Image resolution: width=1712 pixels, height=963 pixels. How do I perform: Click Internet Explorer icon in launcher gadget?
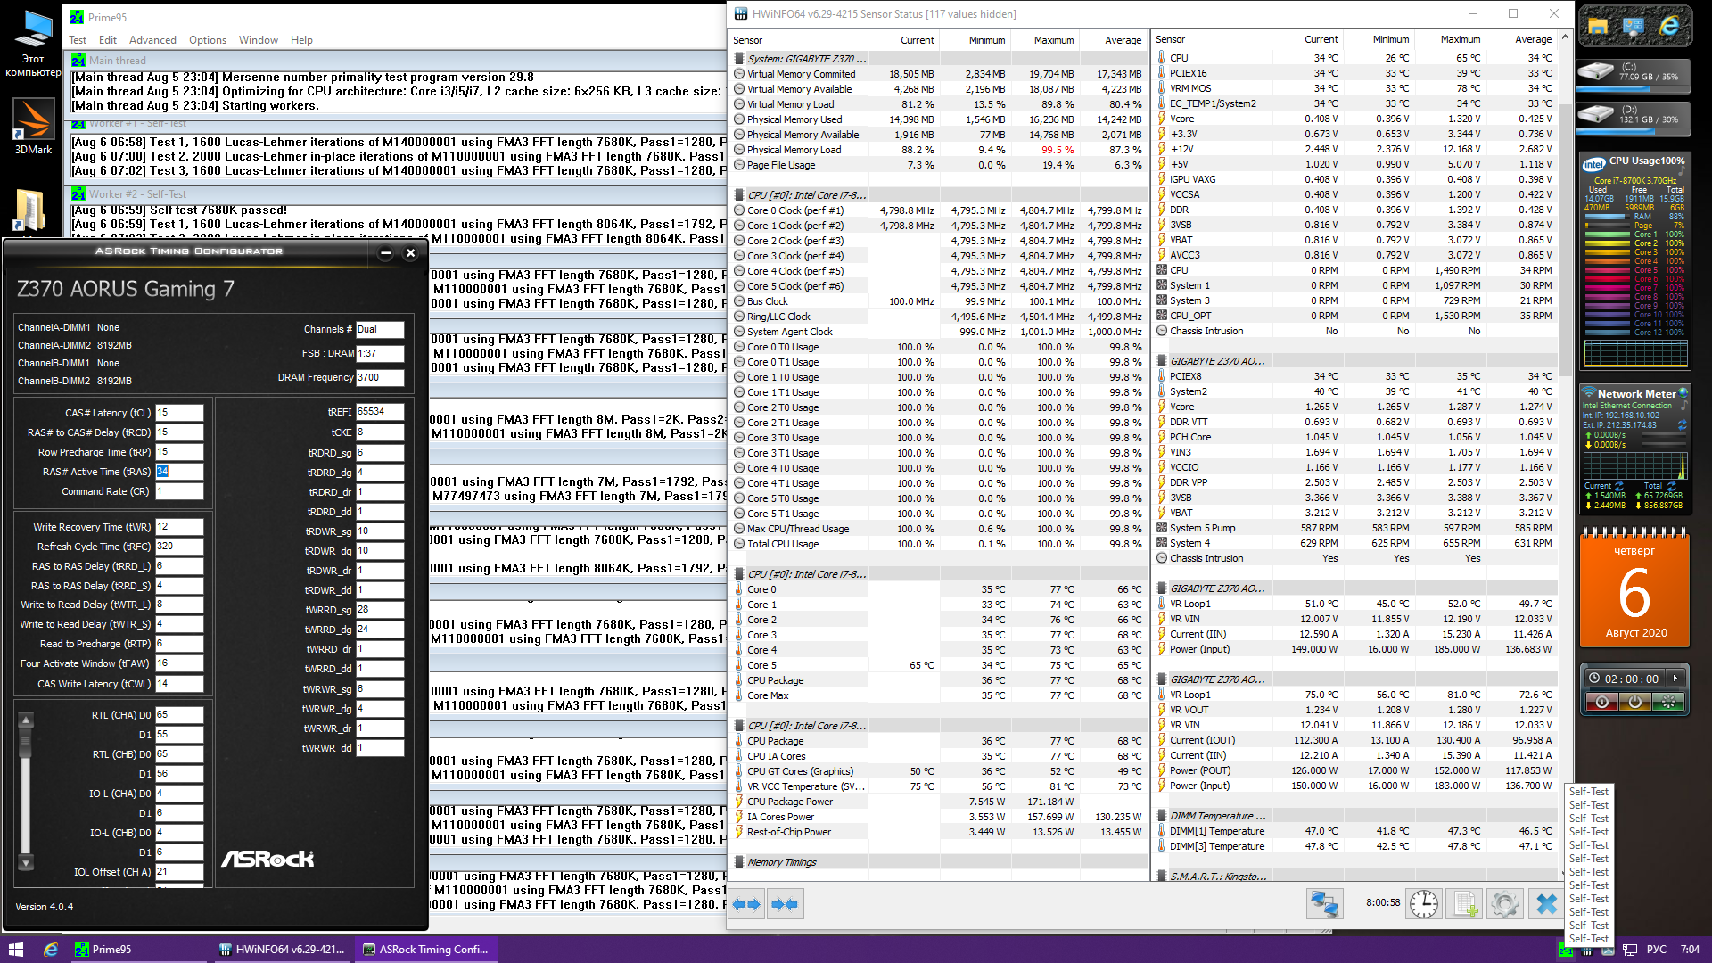(x=1668, y=27)
